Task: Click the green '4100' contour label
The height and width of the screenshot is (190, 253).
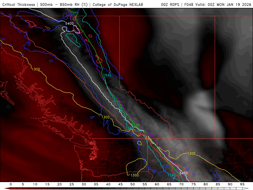Action: point(136,125)
